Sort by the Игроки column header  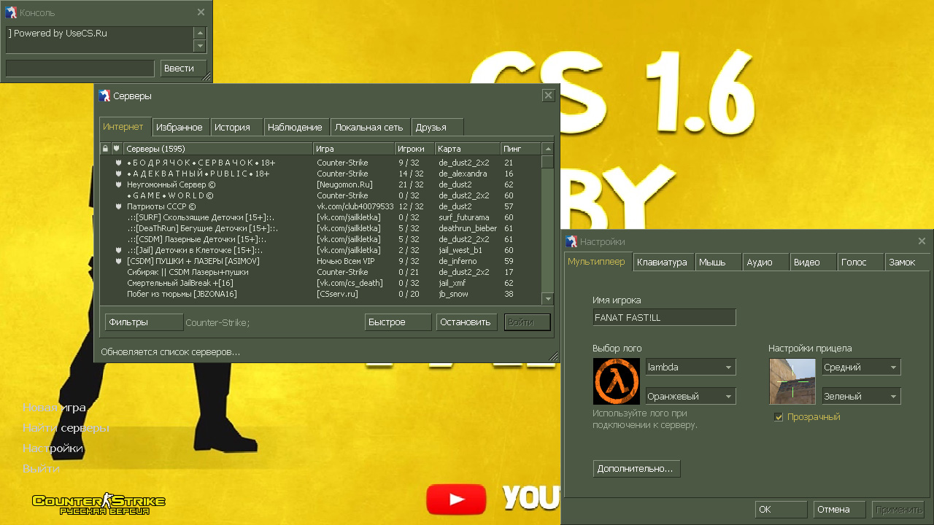point(414,149)
